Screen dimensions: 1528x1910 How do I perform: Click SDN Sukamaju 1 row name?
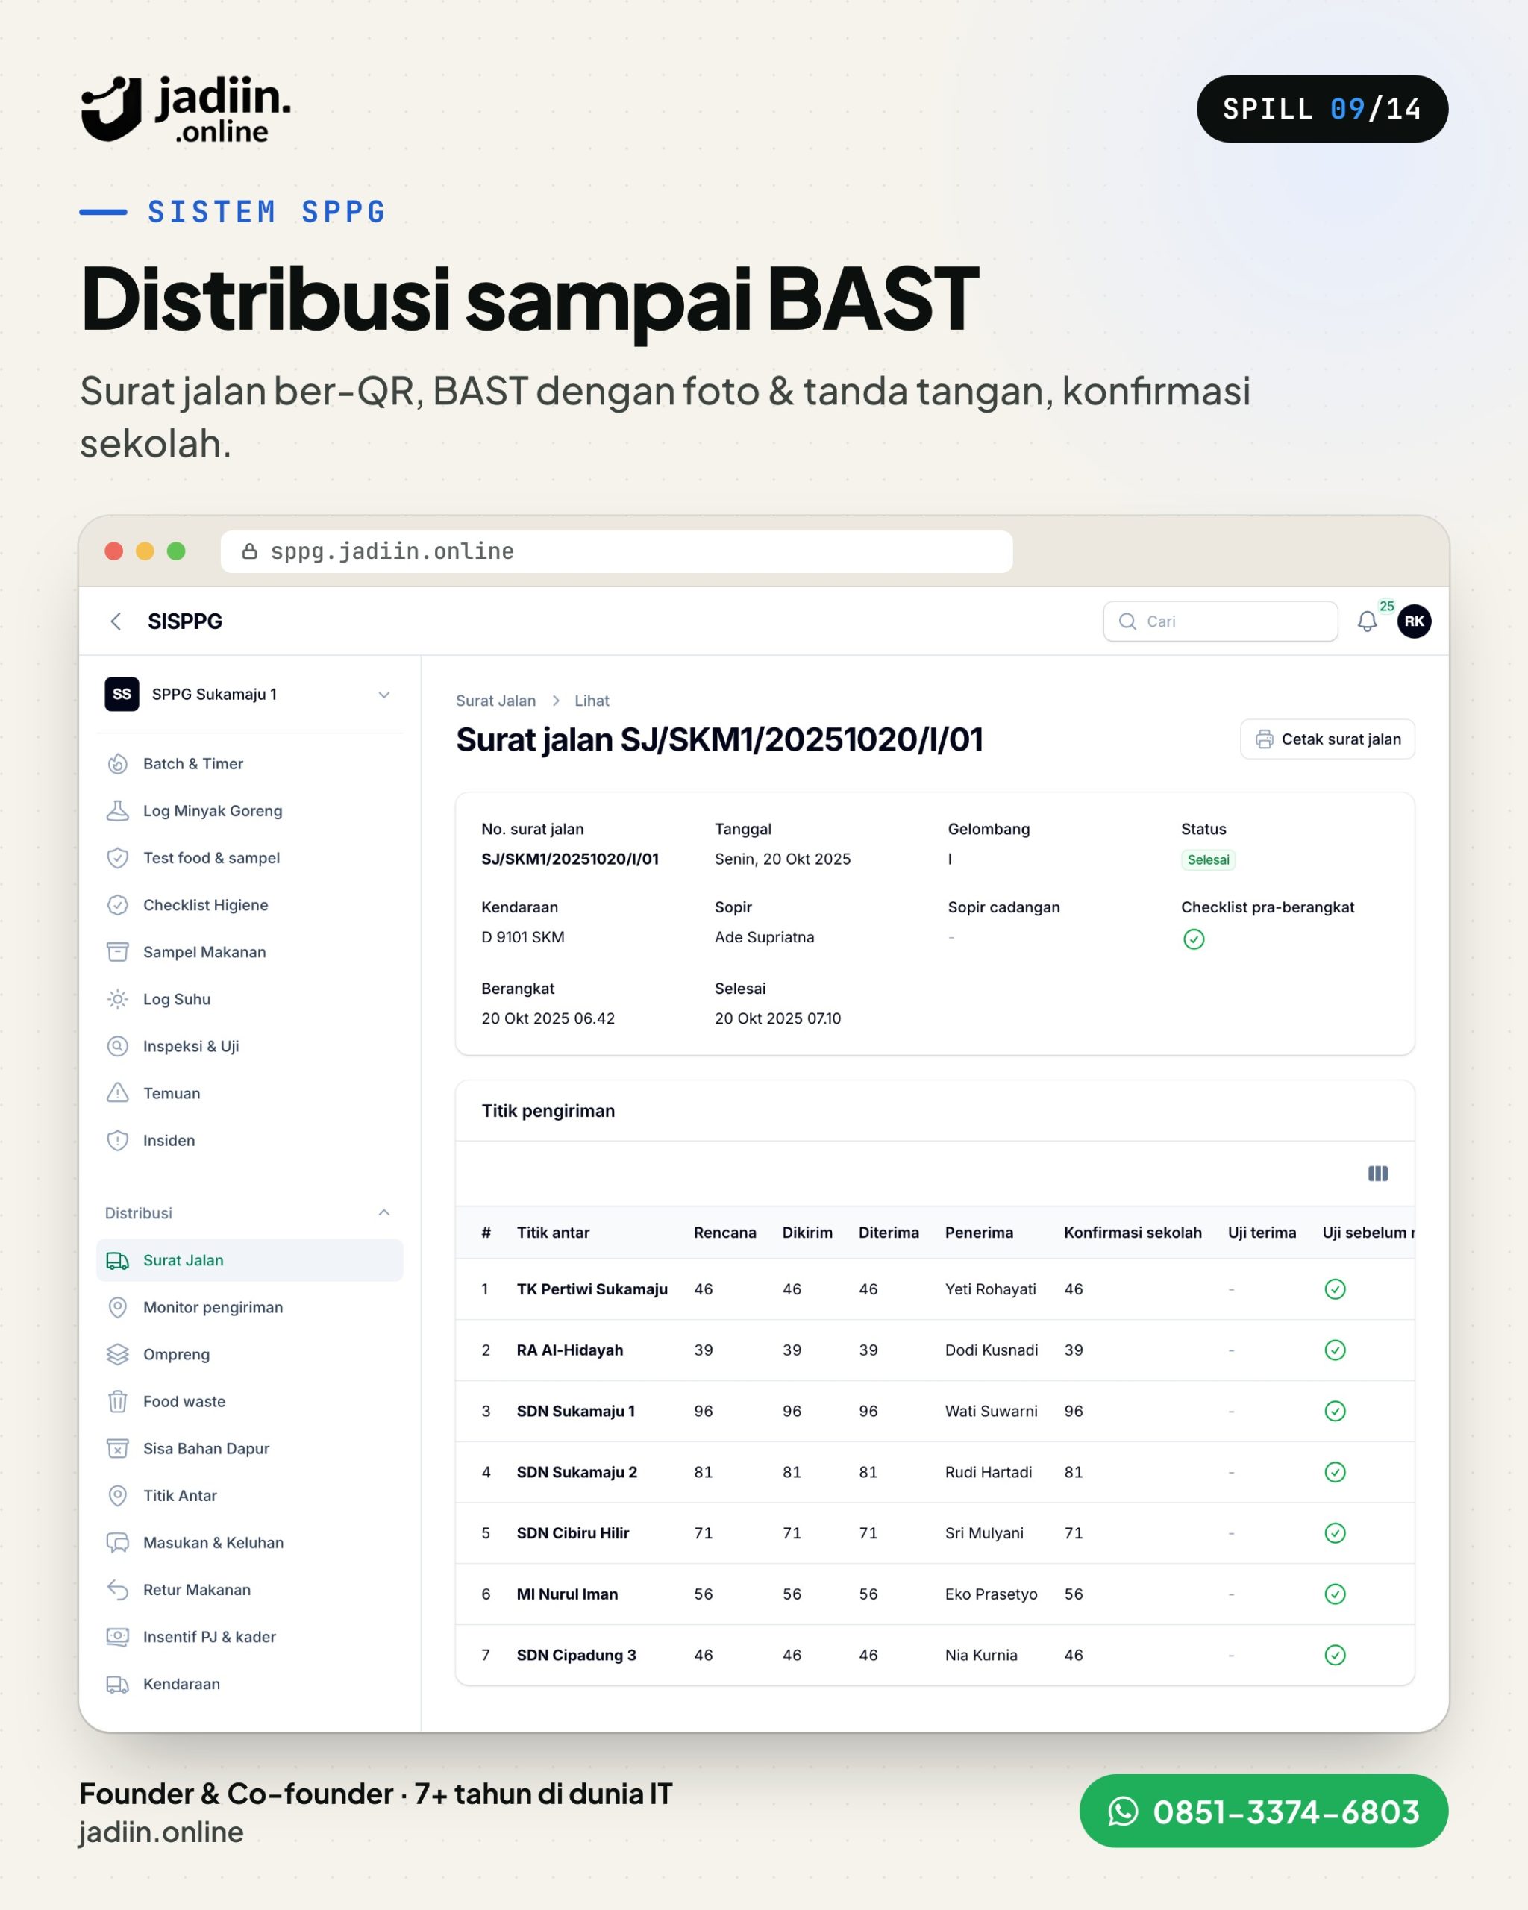[576, 1412]
